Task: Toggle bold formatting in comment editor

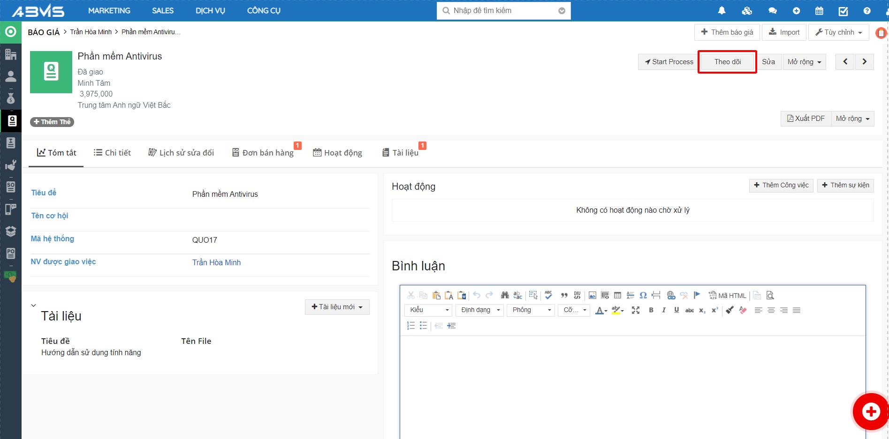Action: click(x=651, y=310)
